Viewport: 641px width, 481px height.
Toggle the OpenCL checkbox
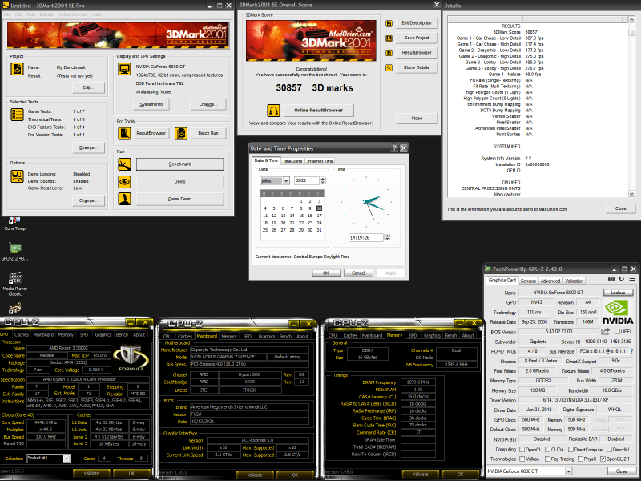pos(522,450)
